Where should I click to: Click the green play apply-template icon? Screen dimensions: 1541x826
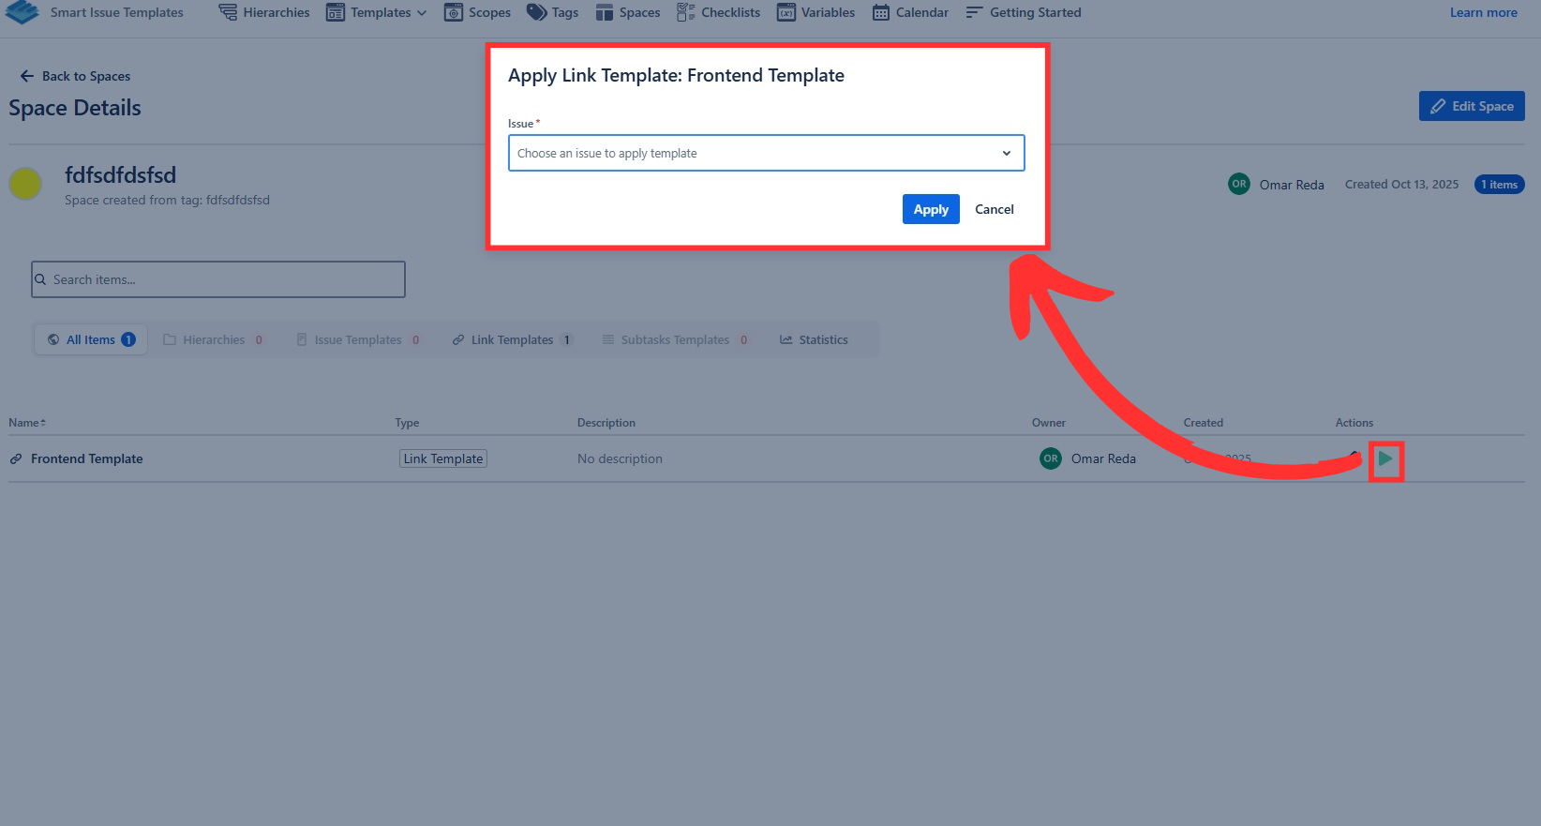(1385, 458)
